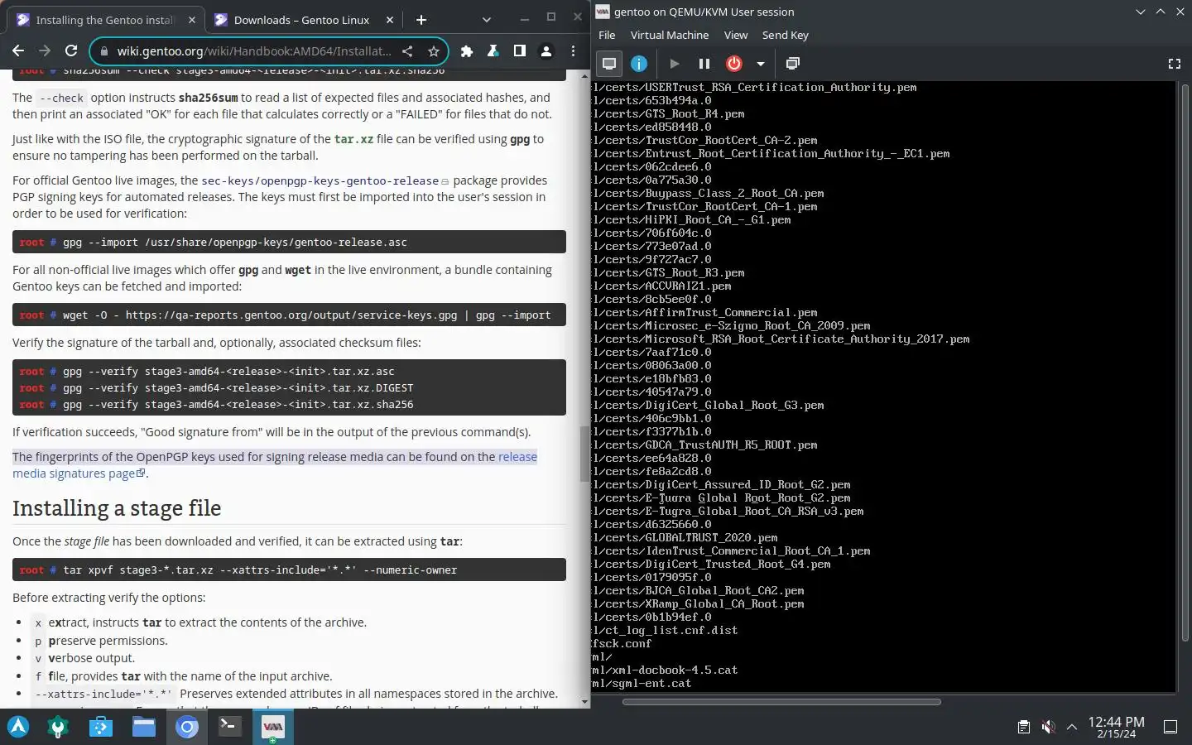
Task: Switch to virt-manager in the taskbar
Action: click(272, 727)
